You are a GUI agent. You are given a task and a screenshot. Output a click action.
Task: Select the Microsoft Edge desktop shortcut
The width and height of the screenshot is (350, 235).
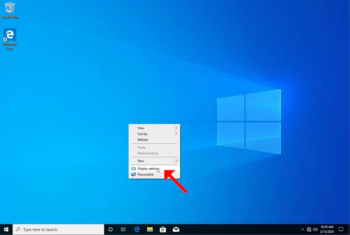[10, 39]
